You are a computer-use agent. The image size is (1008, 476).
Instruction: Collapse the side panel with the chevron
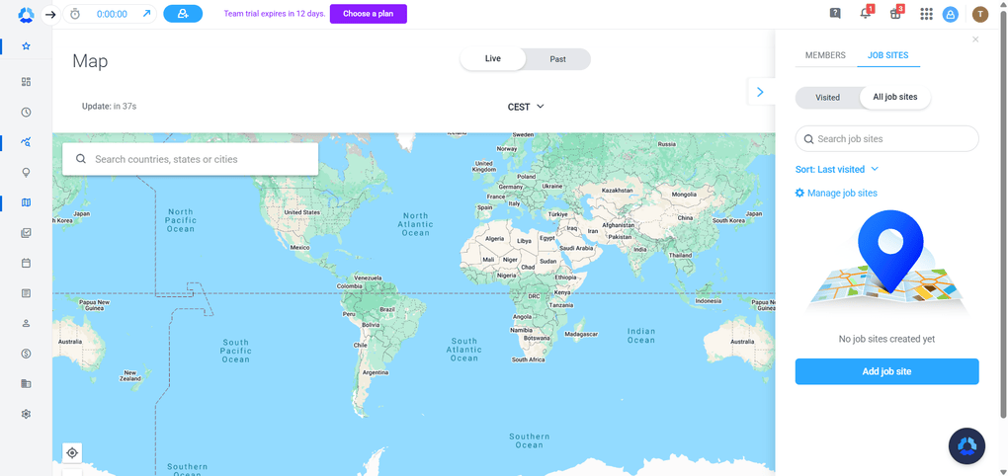click(761, 92)
